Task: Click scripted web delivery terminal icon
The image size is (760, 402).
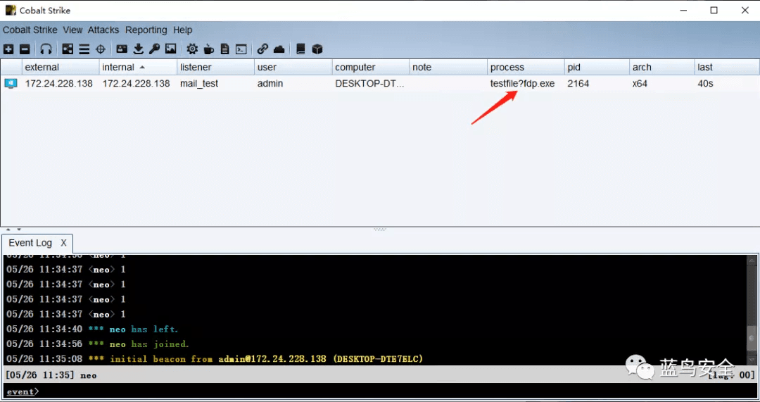Action: pos(241,49)
